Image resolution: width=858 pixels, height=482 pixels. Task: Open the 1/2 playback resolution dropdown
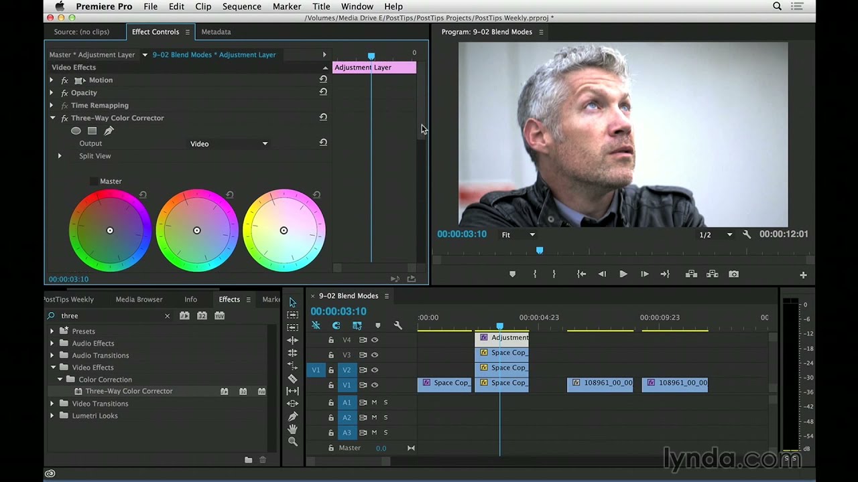(x=716, y=234)
